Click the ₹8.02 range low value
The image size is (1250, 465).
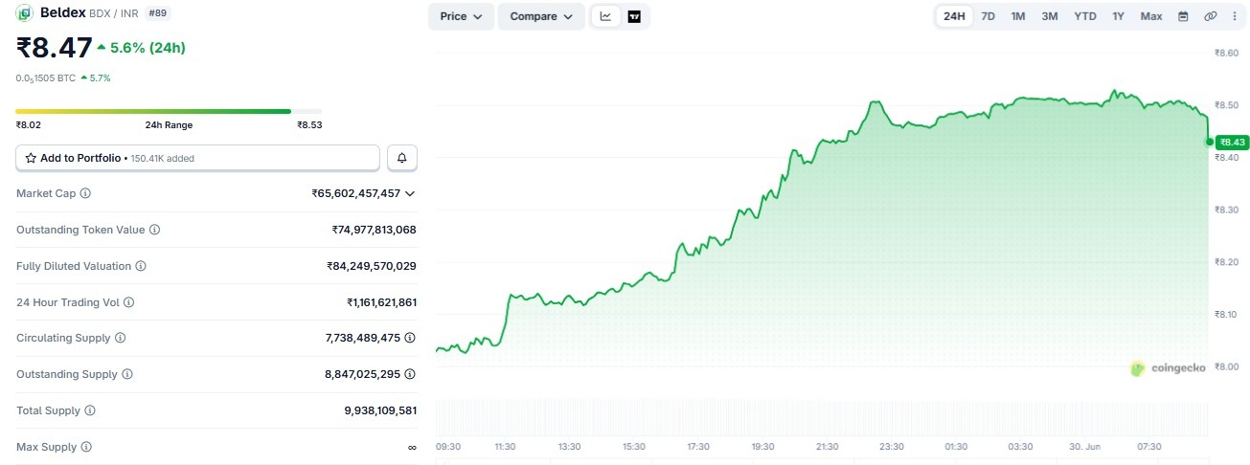[x=29, y=124]
